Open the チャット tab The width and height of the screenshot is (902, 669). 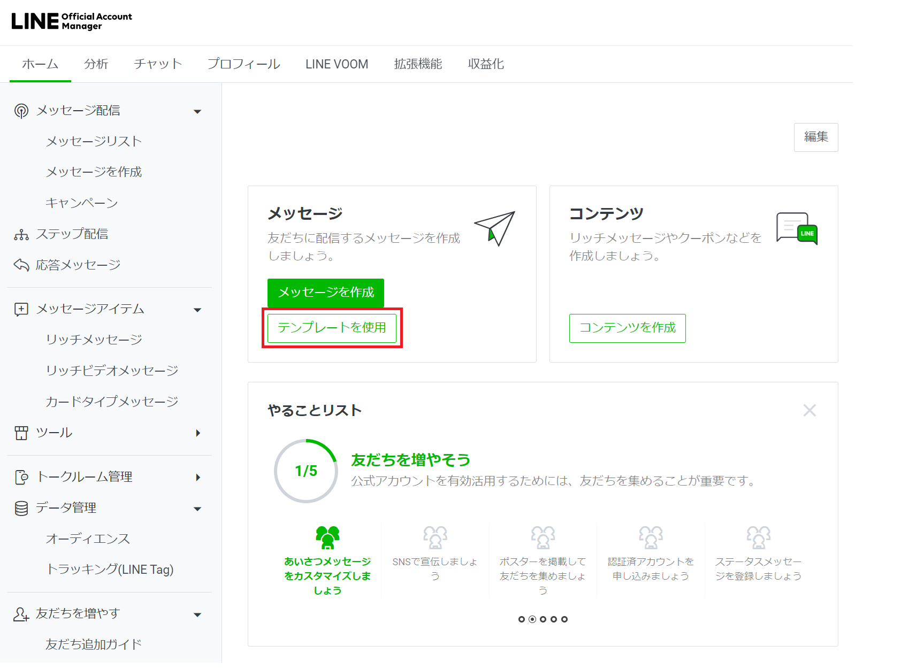[x=158, y=64]
